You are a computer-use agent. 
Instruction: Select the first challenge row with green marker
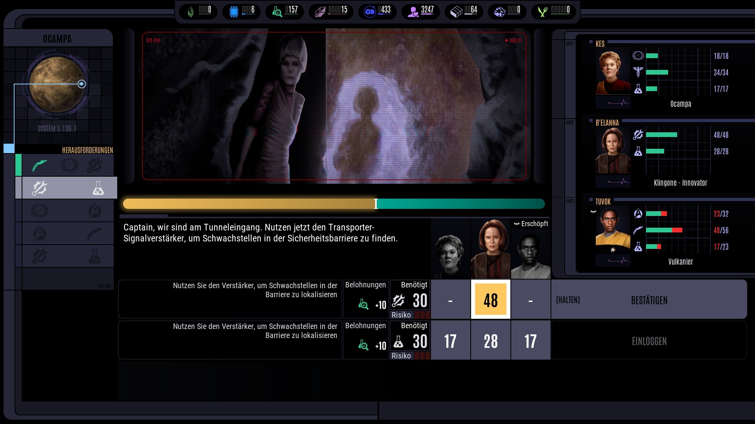[x=65, y=165]
